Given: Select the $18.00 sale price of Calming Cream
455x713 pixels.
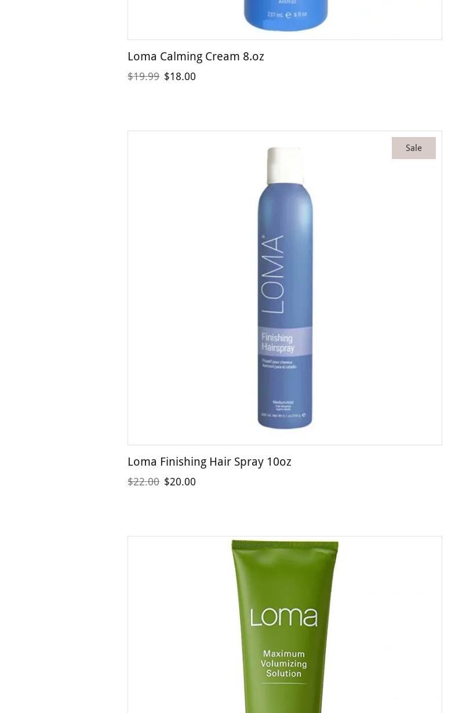Looking at the screenshot, I should point(180,76).
